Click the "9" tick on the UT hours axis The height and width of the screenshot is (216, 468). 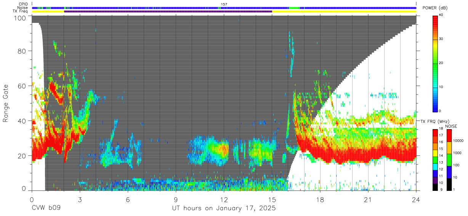(176, 199)
